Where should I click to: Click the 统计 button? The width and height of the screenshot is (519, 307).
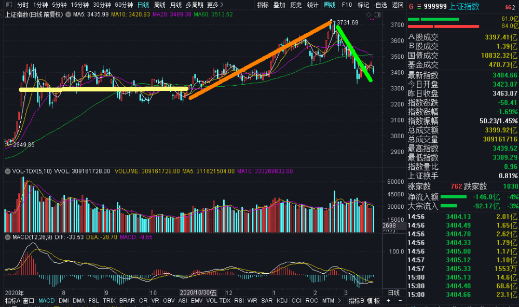(x=312, y=5)
